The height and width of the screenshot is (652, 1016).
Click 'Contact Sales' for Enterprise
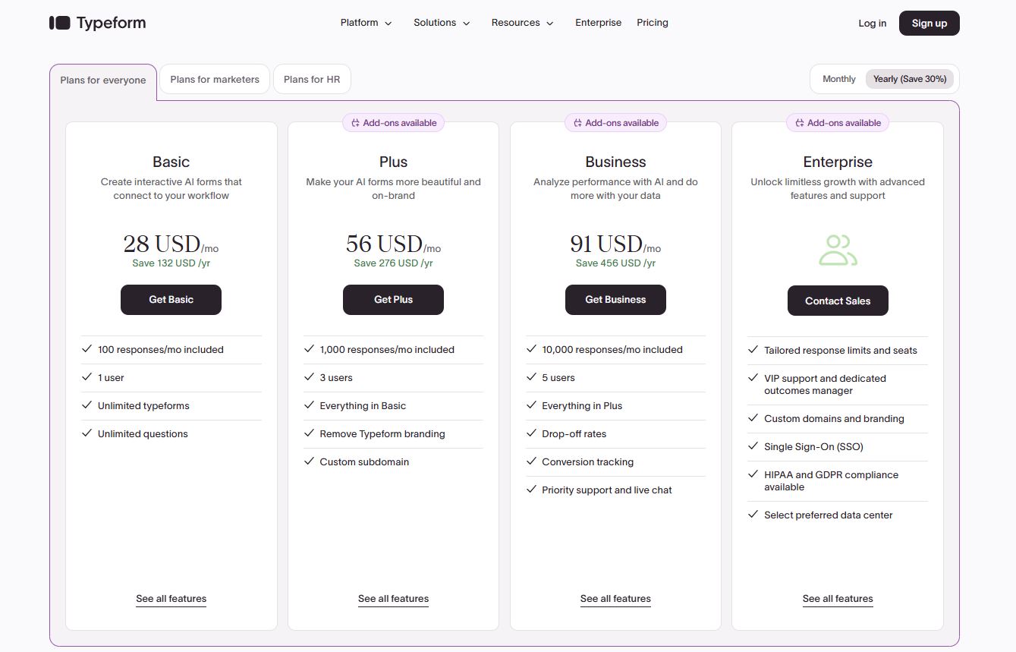(838, 300)
